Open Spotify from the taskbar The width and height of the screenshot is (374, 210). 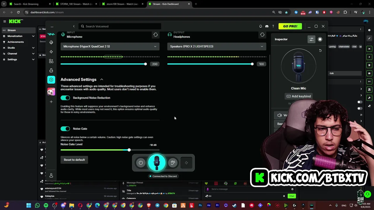click(46, 205)
